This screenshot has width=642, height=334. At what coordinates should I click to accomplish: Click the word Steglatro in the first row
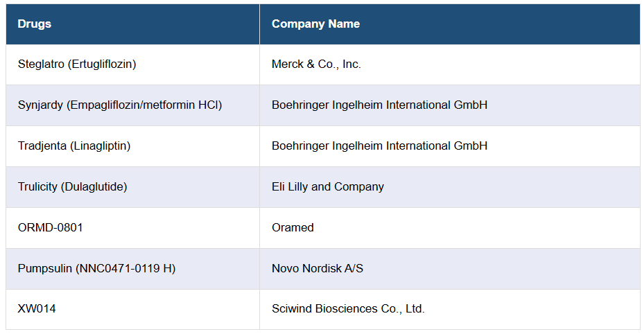coord(41,64)
